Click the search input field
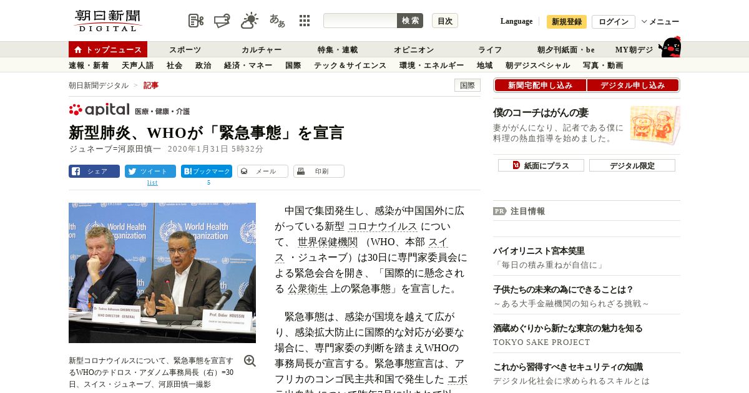The image size is (749, 393). (360, 21)
